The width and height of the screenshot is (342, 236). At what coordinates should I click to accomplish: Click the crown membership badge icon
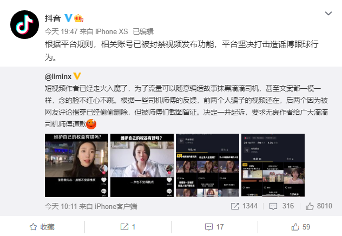[79, 18]
